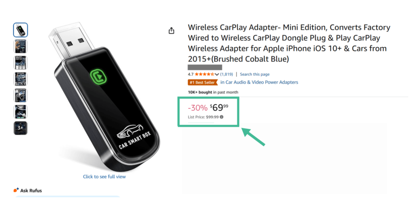Viewport: 415px width, 200px height.
Task: Click the 4.7 rating number
Action: pyautogui.click(x=191, y=74)
